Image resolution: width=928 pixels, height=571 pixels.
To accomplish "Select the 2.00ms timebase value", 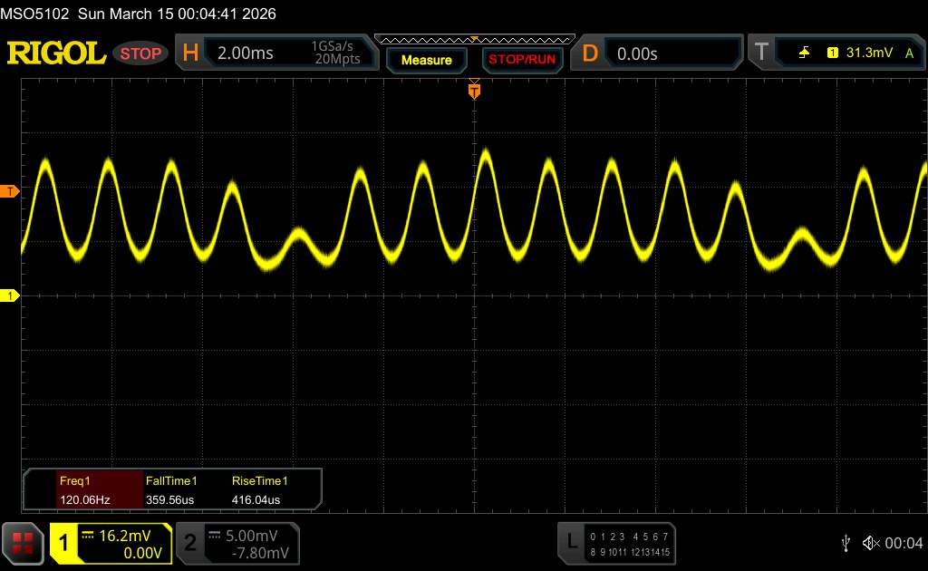I will pyautogui.click(x=246, y=53).
